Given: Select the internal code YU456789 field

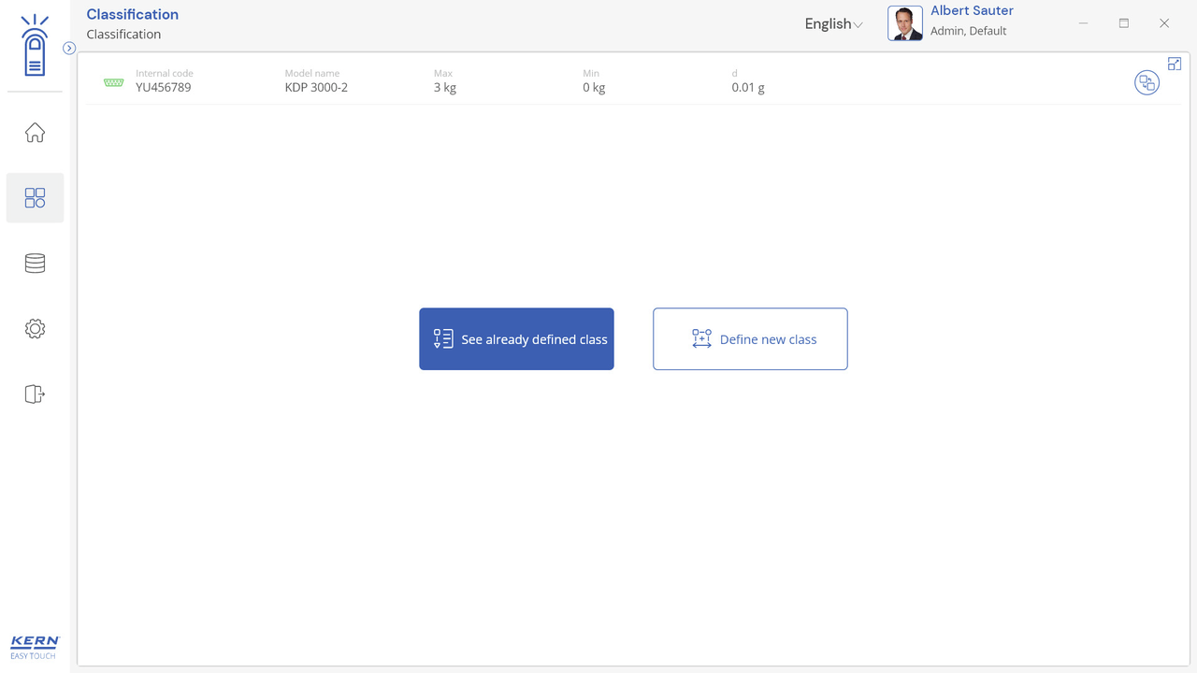Looking at the screenshot, I should click(163, 88).
